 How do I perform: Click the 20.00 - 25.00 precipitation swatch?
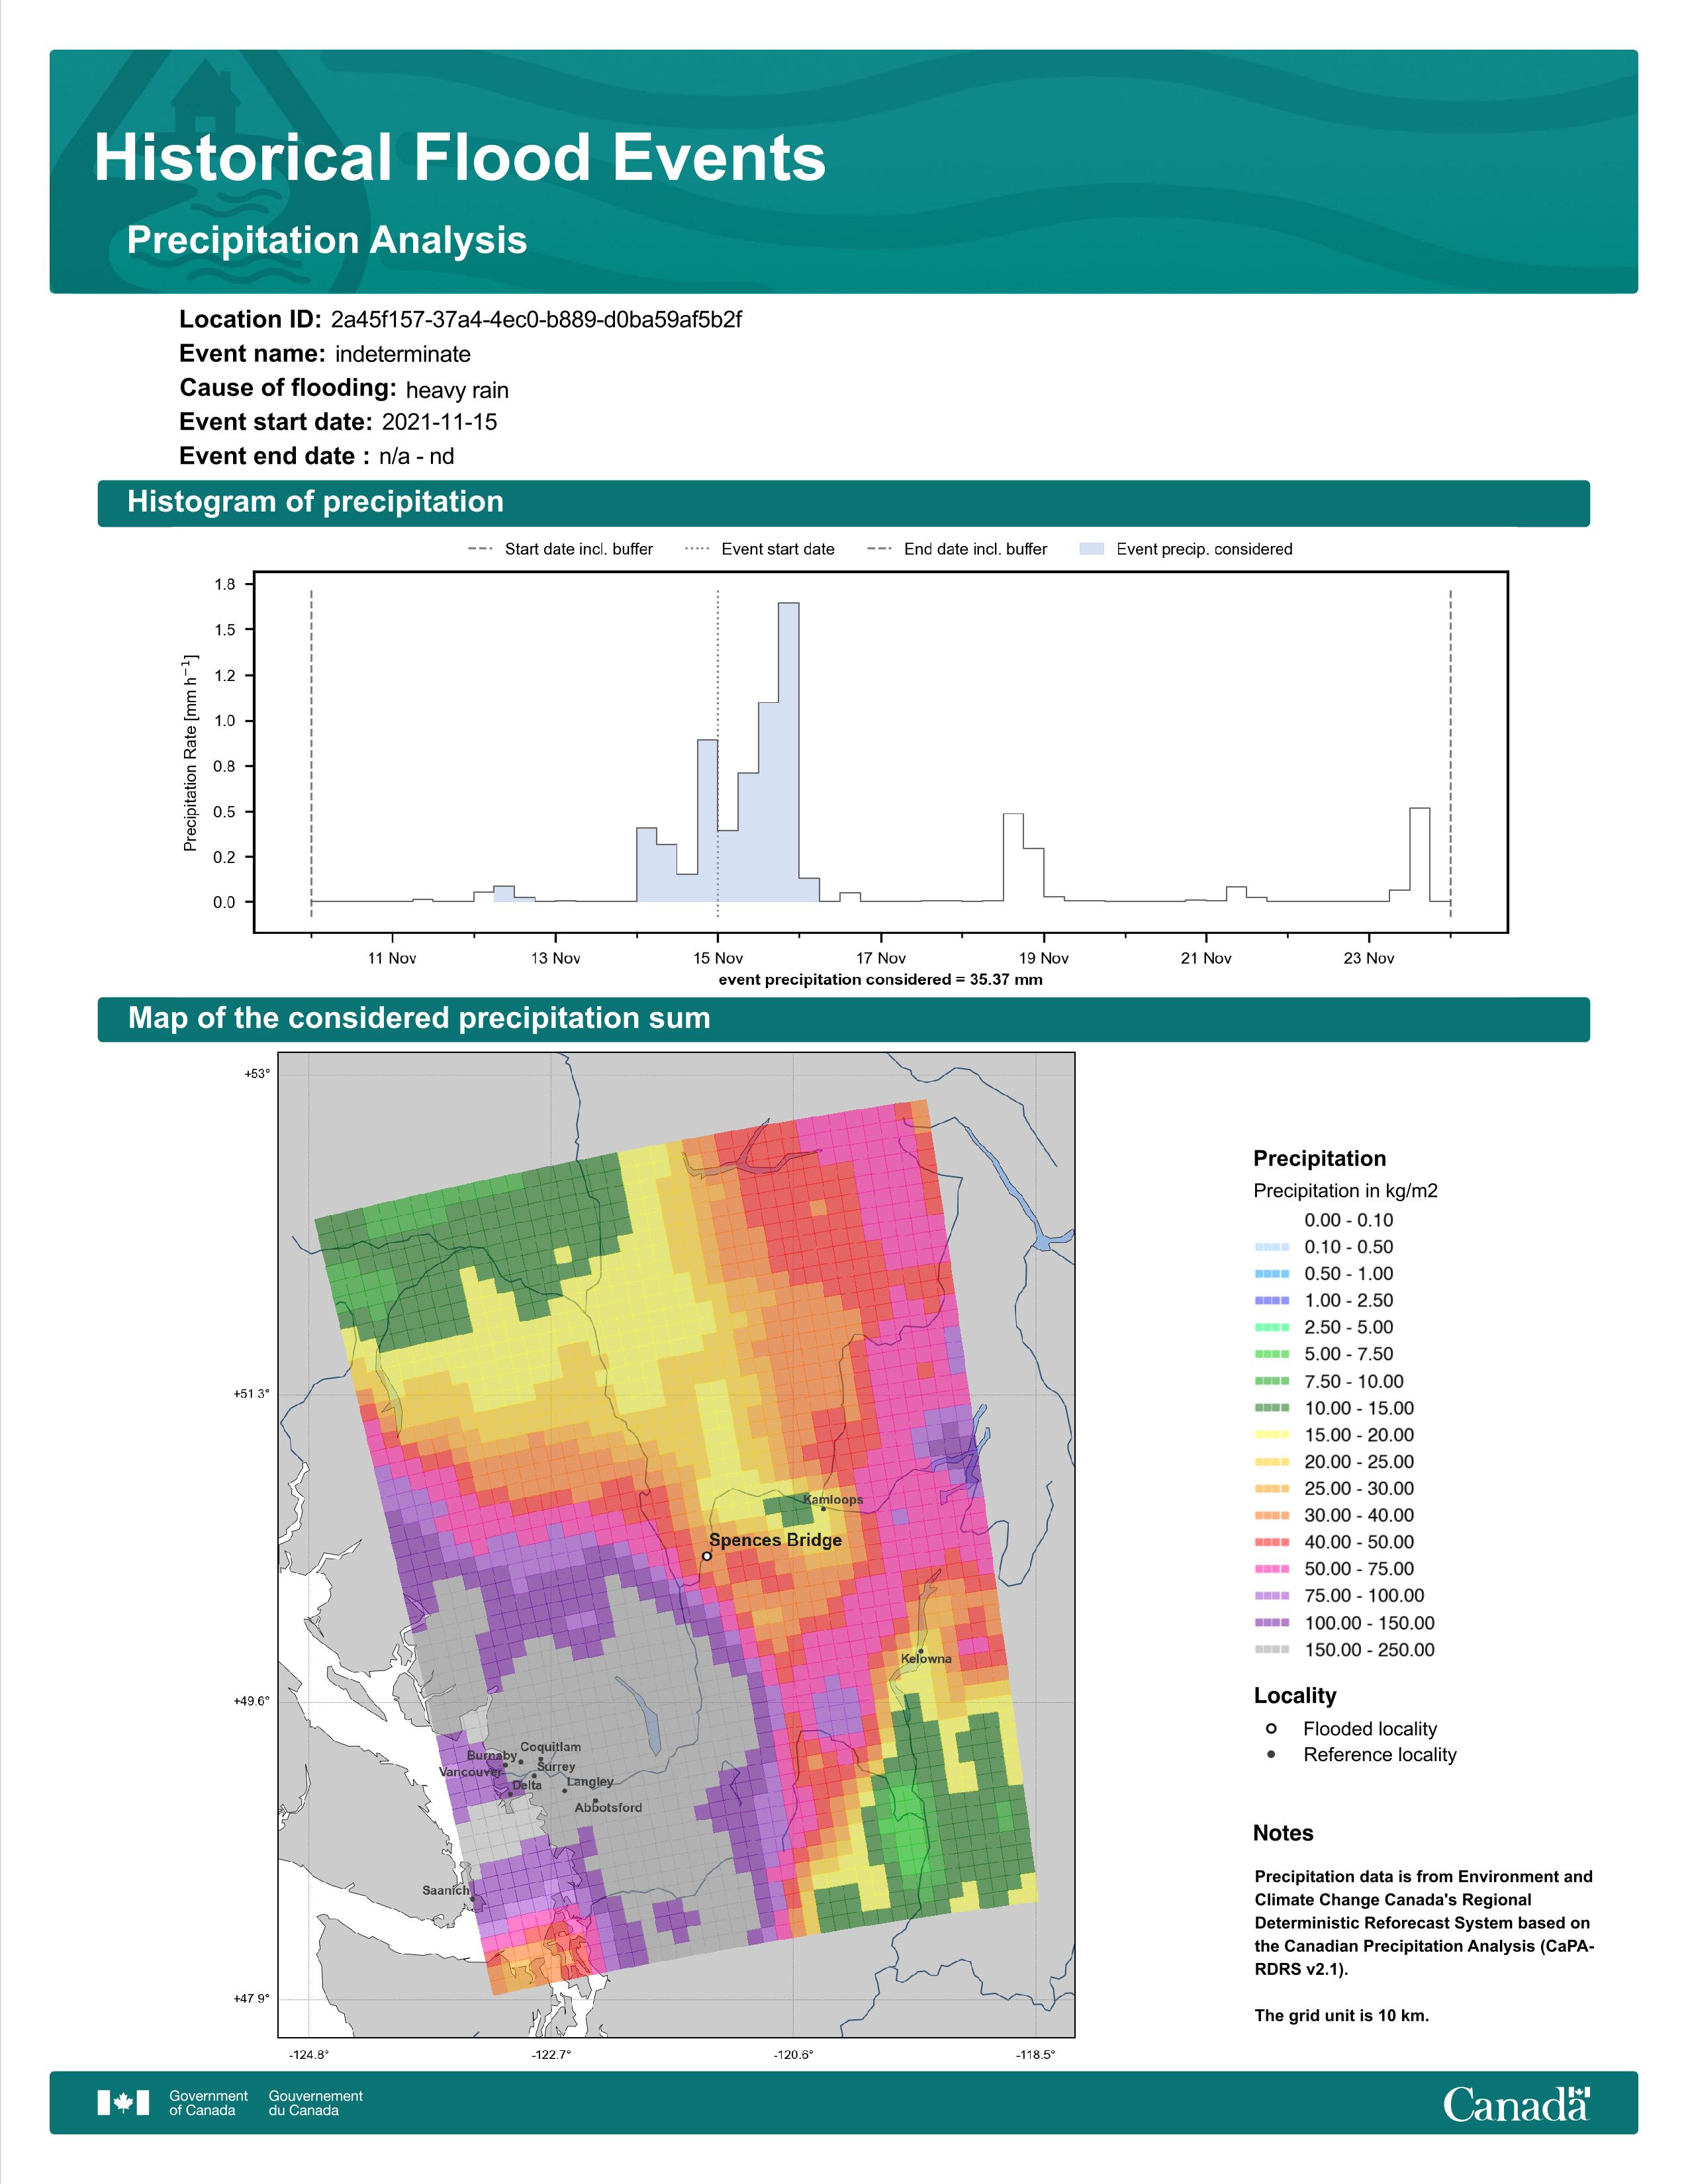point(1272,1462)
